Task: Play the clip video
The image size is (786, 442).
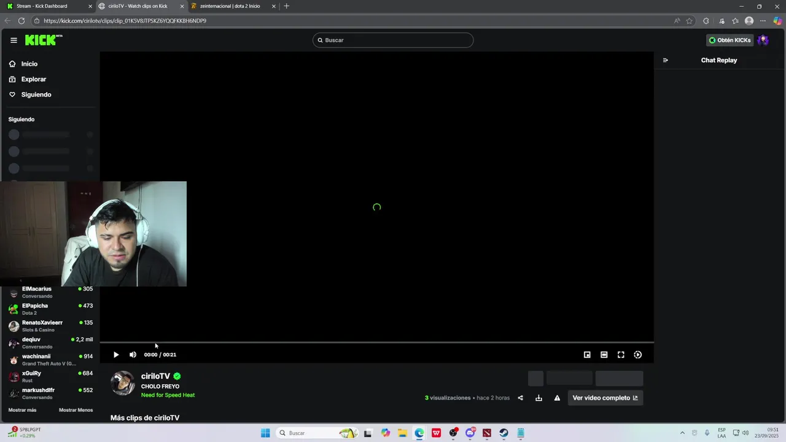Action: 116,355
